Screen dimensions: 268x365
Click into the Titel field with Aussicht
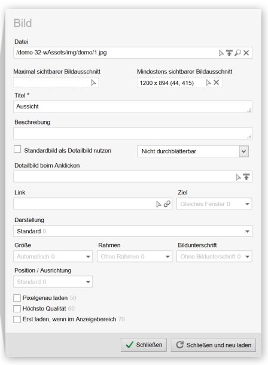point(133,107)
